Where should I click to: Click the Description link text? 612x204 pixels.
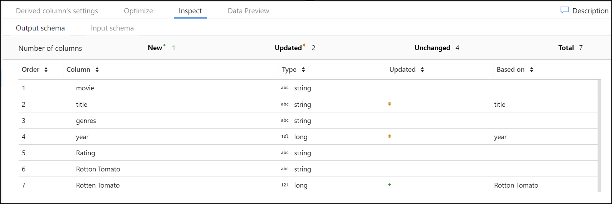point(590,11)
